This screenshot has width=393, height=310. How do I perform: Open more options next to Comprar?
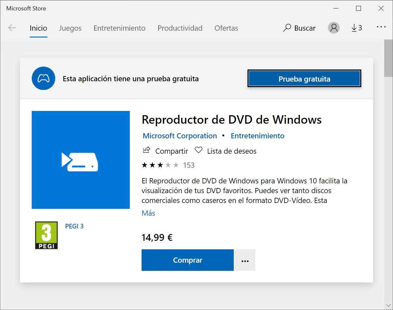pos(245,260)
